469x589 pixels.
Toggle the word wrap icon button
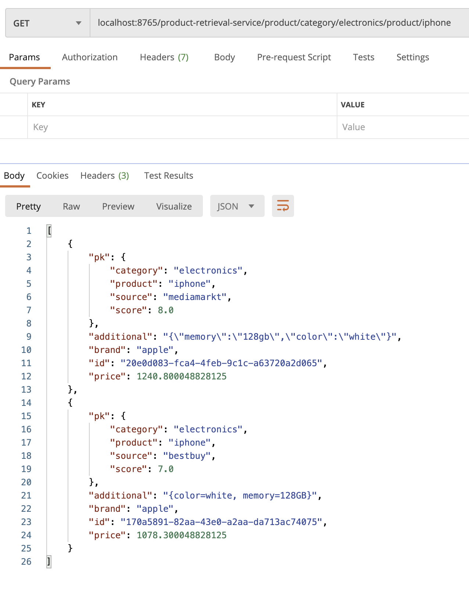click(x=283, y=206)
